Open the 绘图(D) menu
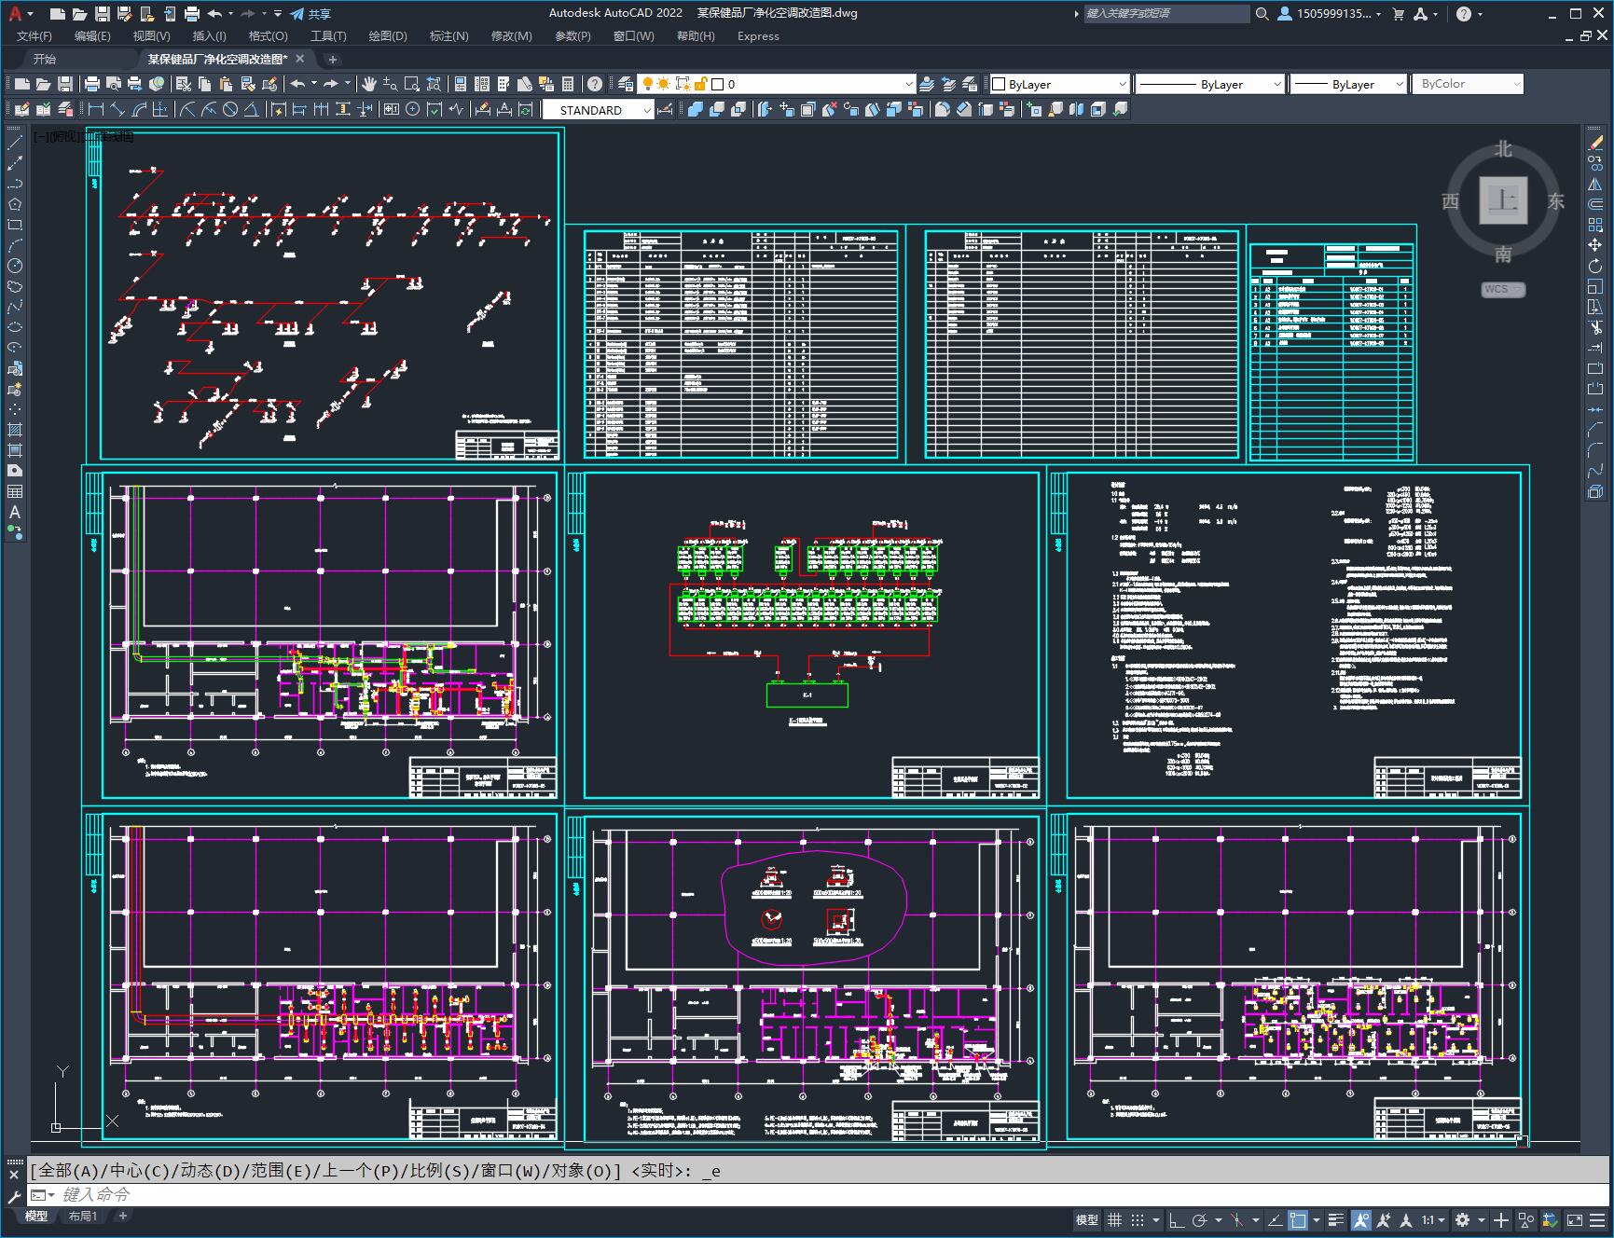Screen dimensions: 1614x1238 388,35
